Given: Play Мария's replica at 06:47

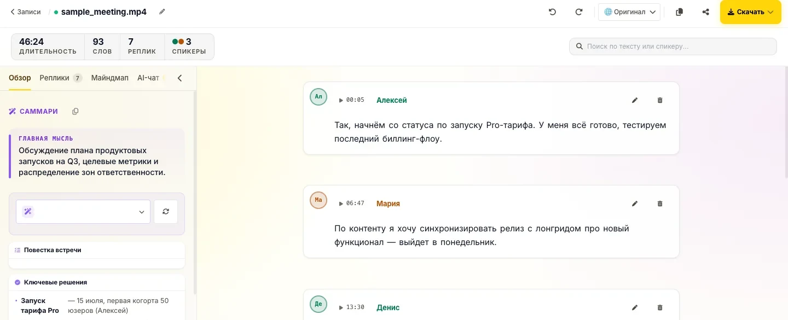Looking at the screenshot, I should [351, 203].
